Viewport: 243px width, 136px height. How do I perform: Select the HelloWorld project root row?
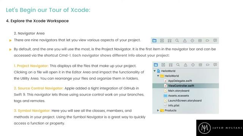(186, 71)
